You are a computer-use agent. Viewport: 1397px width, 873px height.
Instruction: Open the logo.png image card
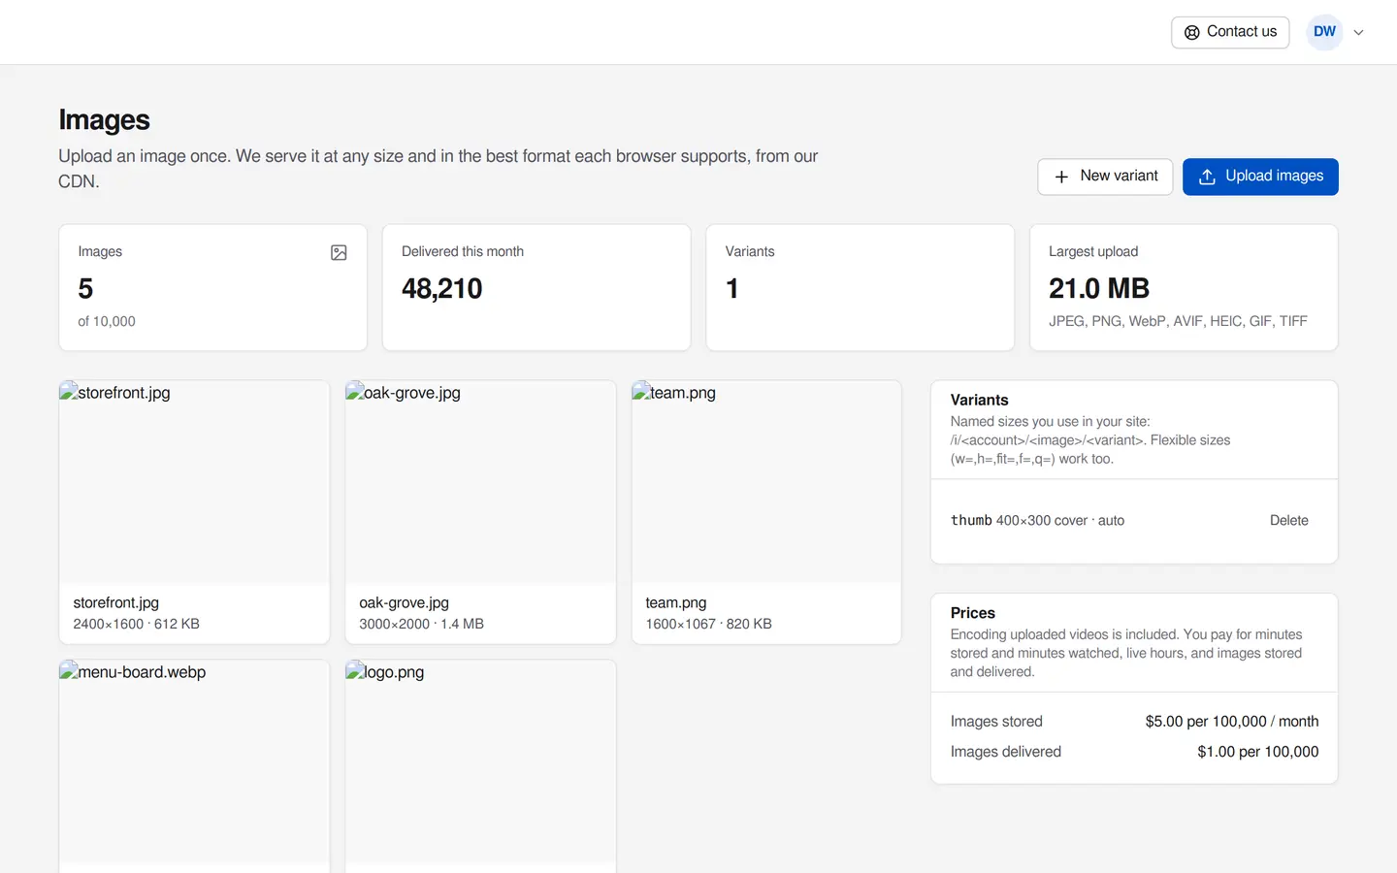tap(480, 766)
